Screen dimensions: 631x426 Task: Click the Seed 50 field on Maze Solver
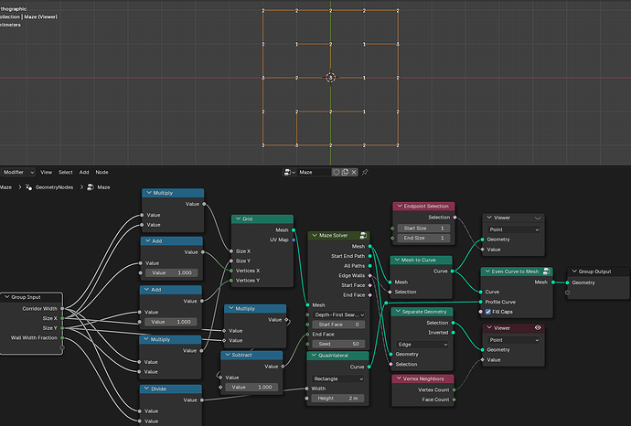pyautogui.click(x=339, y=344)
